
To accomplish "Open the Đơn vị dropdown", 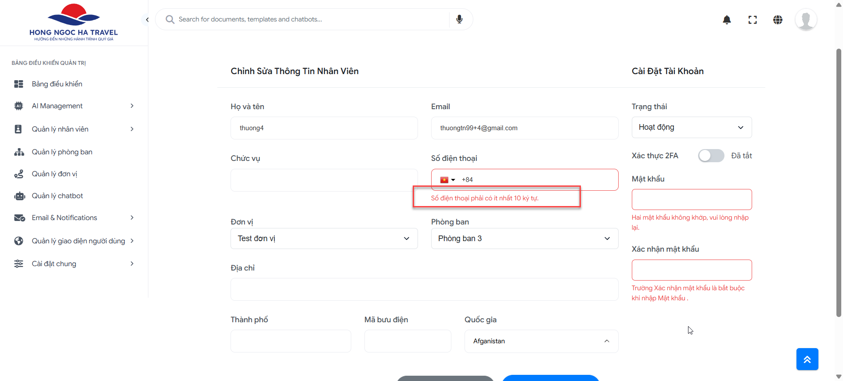I will coord(324,239).
